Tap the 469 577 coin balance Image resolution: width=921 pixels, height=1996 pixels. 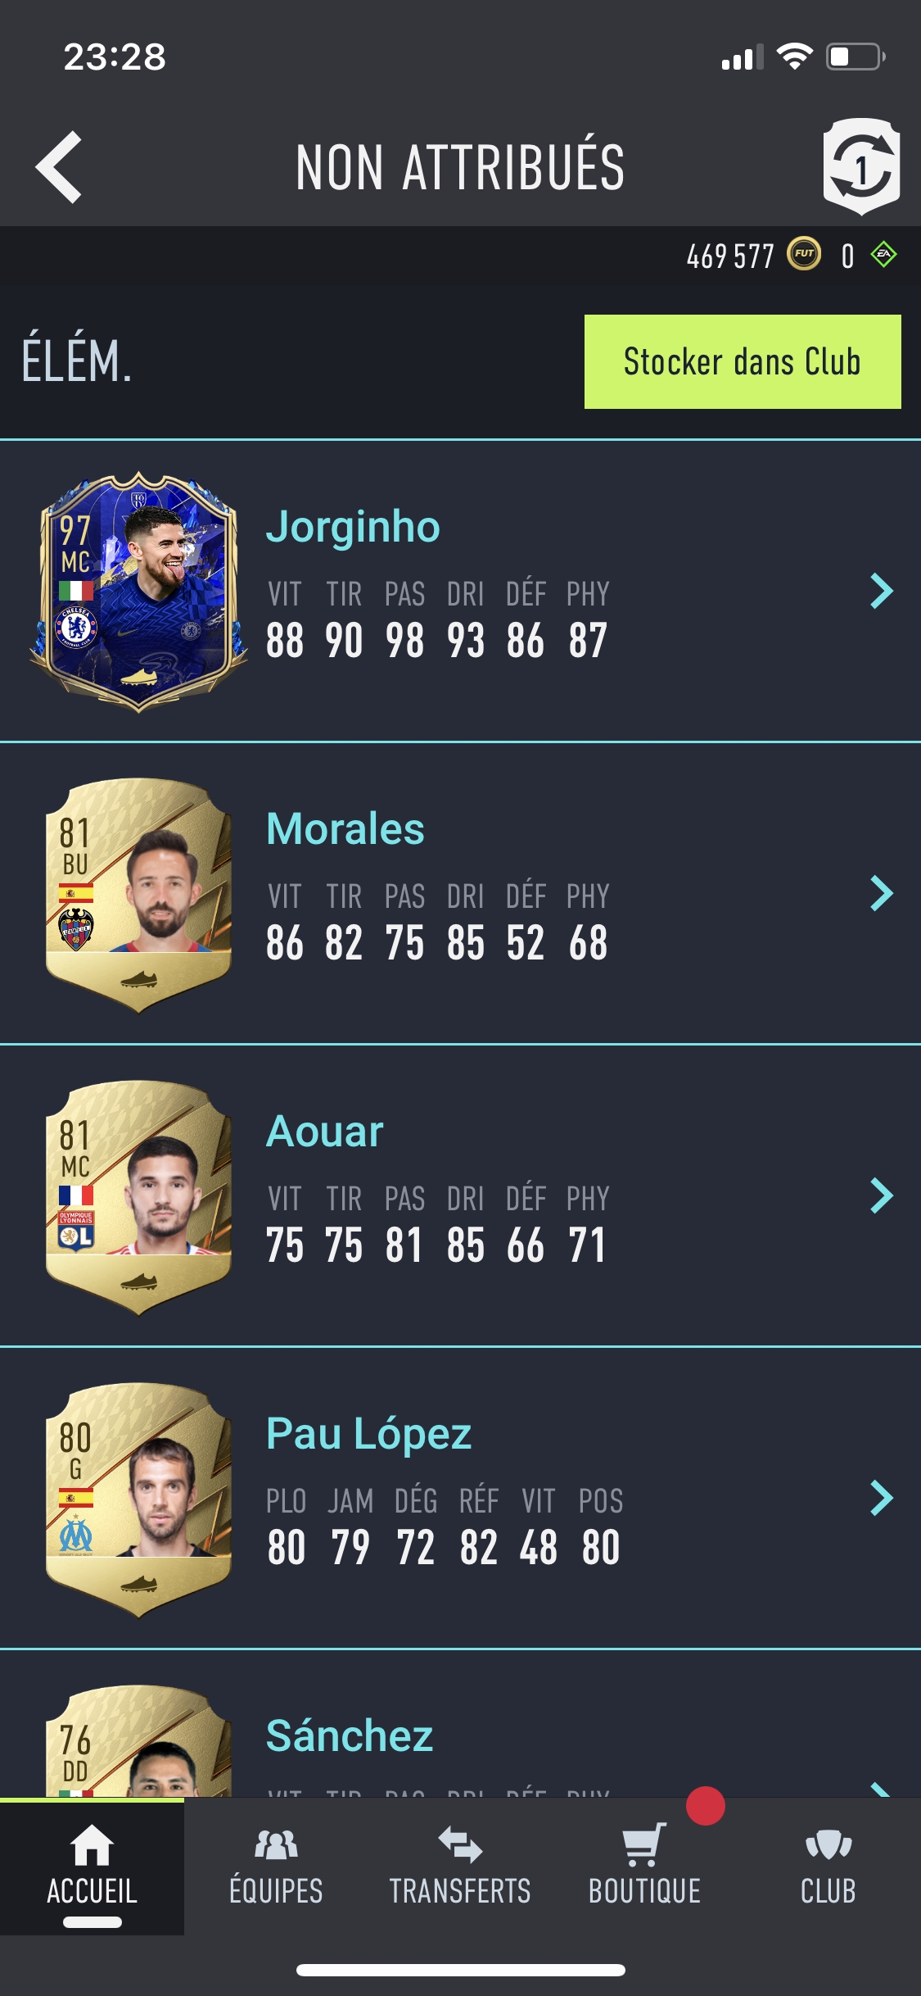[x=730, y=256]
